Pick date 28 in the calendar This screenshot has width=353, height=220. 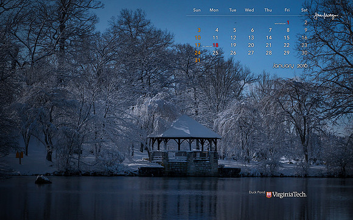269,53
